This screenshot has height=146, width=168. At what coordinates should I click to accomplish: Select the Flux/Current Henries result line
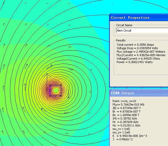click(x=141, y=55)
